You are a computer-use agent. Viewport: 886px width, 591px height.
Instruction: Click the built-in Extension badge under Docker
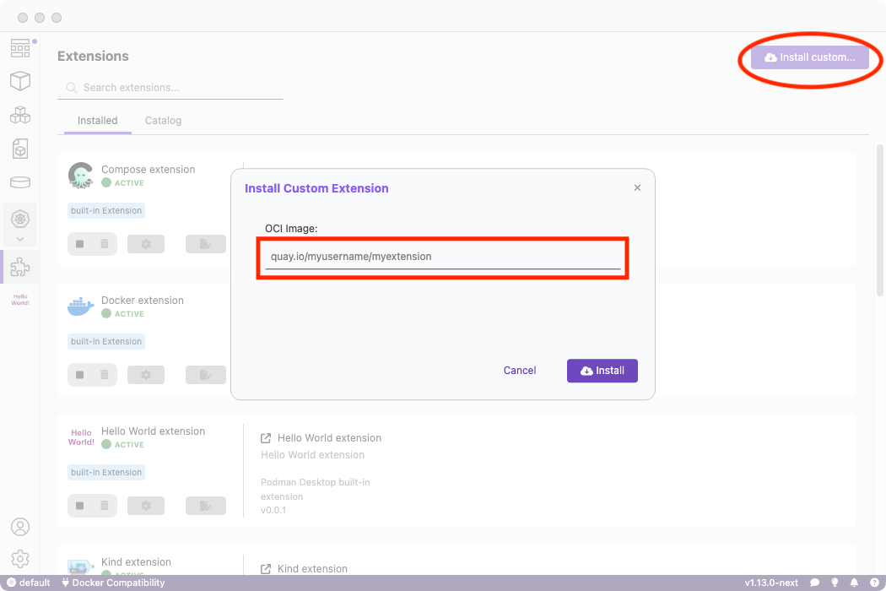pos(106,342)
